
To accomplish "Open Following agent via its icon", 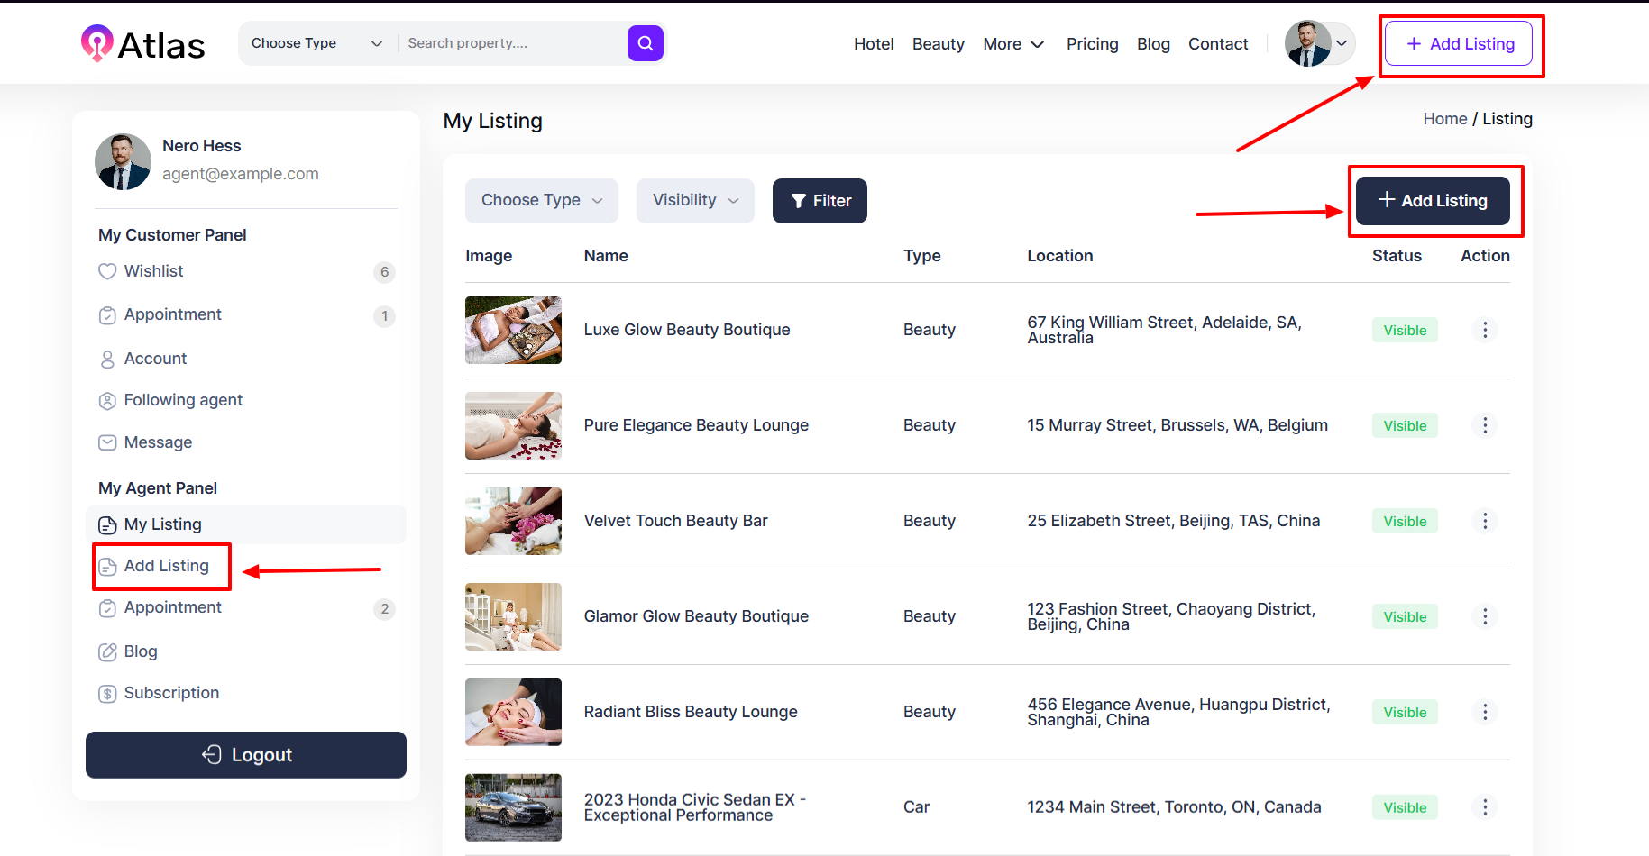I will click(107, 400).
